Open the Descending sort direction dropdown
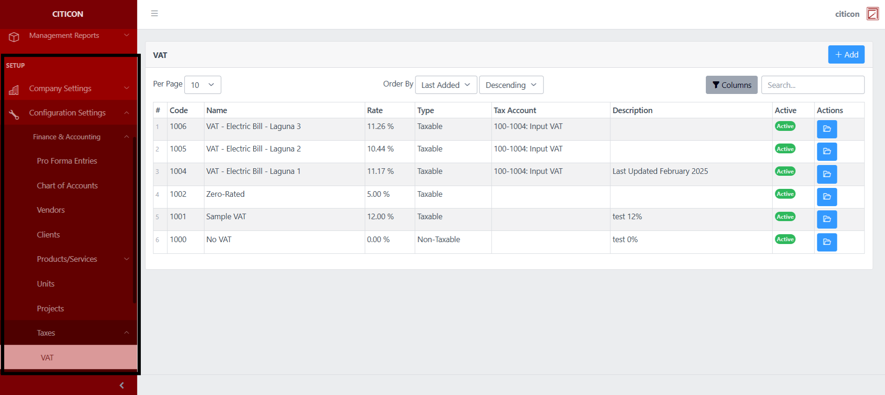Image resolution: width=885 pixels, height=395 pixels. [x=511, y=85]
